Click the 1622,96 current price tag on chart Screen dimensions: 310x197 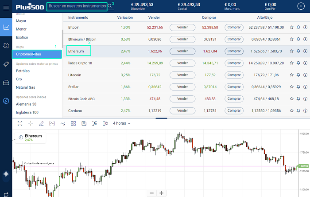[304, 166]
